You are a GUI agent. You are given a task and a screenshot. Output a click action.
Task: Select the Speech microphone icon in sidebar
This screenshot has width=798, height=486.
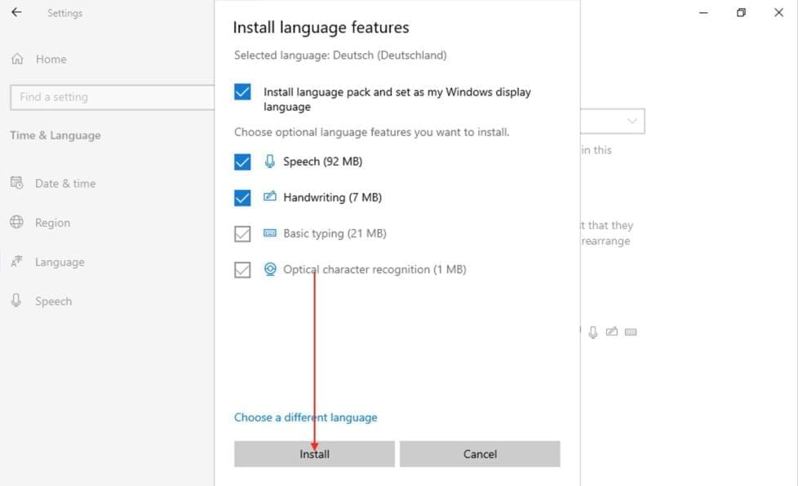17,300
